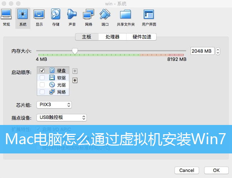Image resolution: width=232 pixels, height=178 pixels.
Task: Uncheck the 硬盘 boot order checkbox
Action: pyautogui.click(x=42, y=71)
